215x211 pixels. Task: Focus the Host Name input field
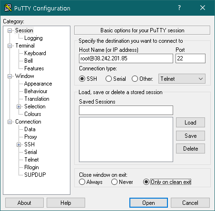[126, 58]
